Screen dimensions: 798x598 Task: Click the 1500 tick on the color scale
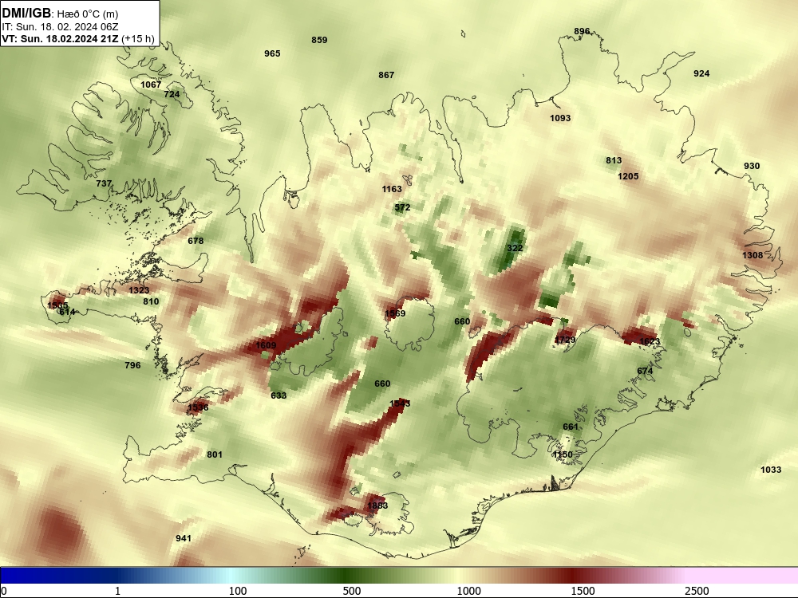583,591
